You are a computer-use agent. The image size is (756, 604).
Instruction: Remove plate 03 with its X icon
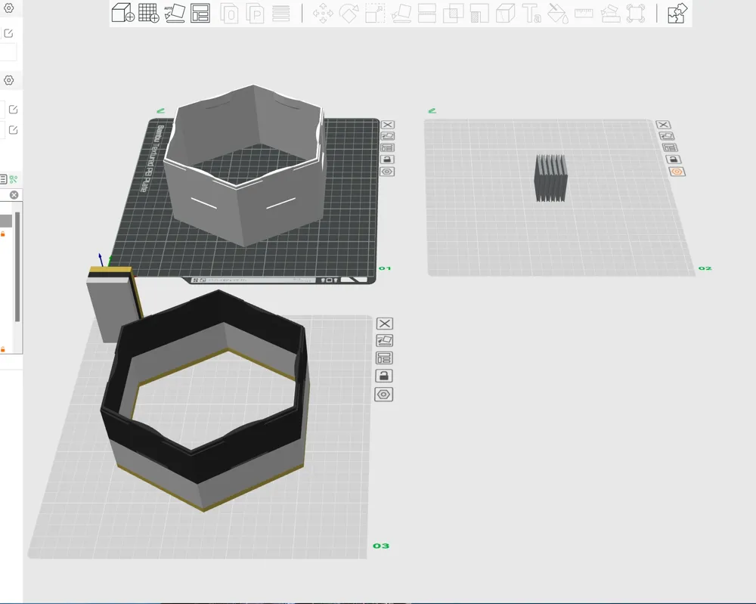[385, 324]
